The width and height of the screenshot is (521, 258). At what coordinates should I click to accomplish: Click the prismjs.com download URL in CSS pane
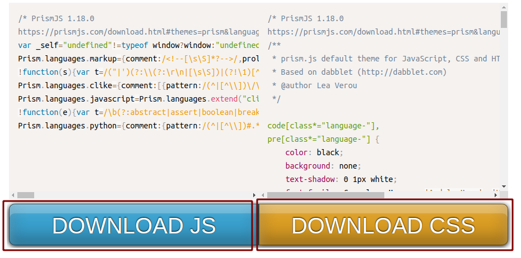point(384,32)
